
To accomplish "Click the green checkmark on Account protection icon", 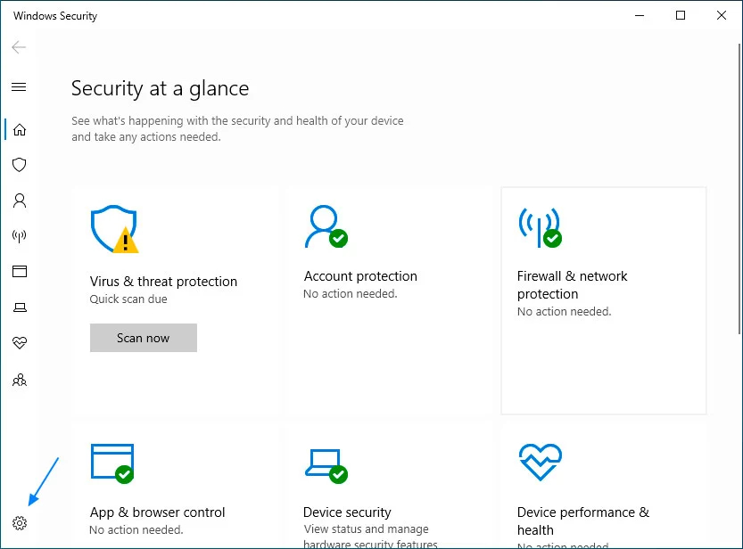I will 339,238.
